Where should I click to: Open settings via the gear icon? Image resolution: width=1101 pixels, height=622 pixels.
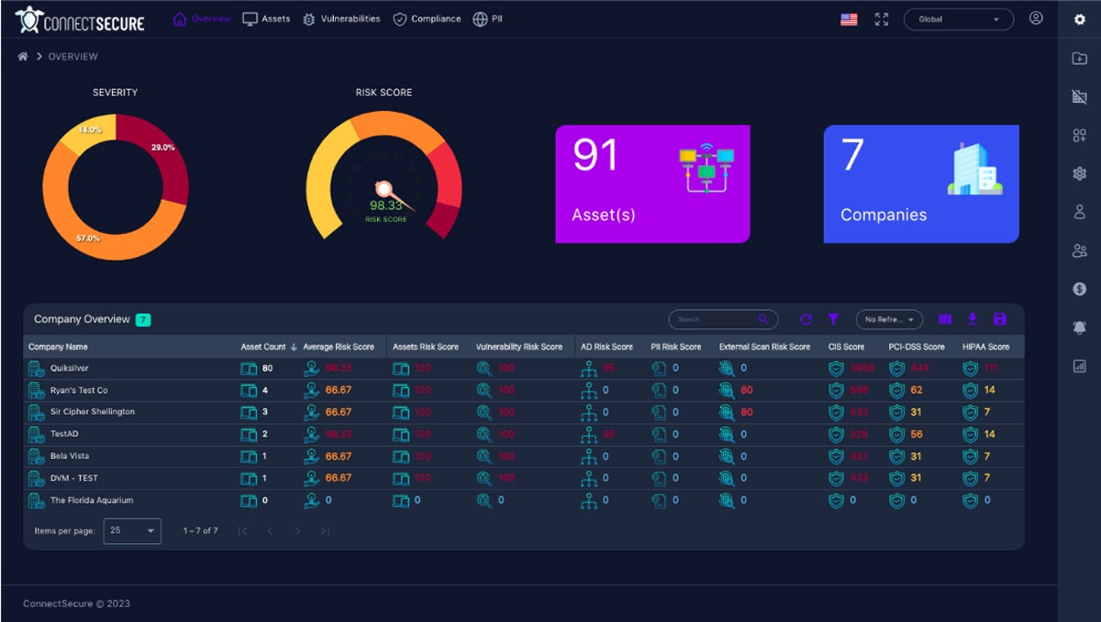(x=1080, y=19)
